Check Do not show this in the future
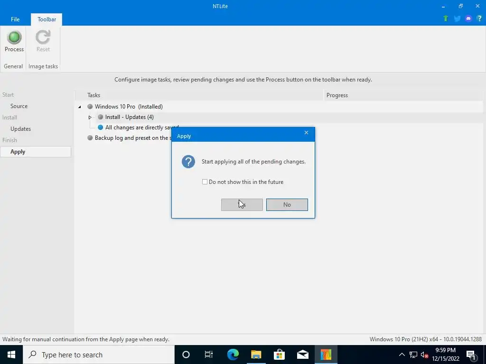Image resolution: width=486 pixels, height=364 pixels. pyautogui.click(x=205, y=182)
